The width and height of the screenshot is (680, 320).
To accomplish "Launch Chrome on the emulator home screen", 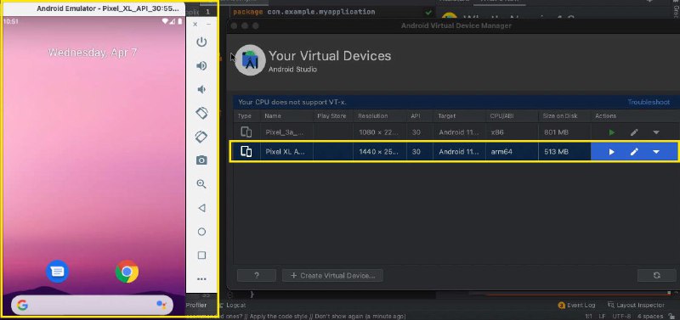I will (127, 272).
